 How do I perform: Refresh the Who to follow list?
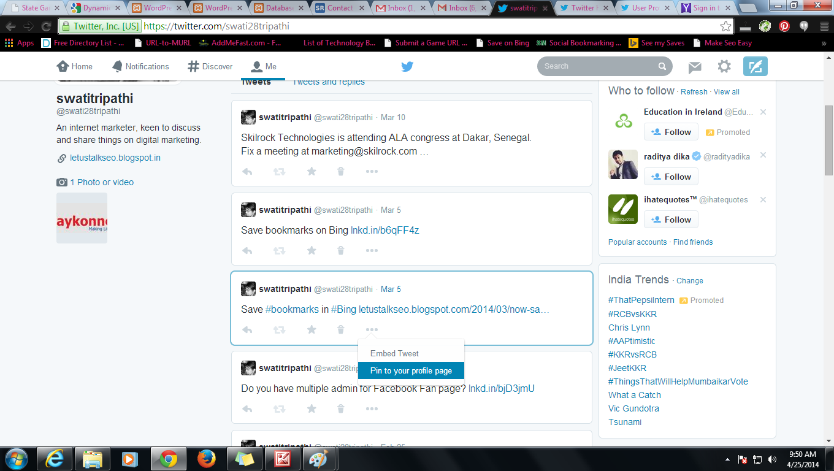pos(694,92)
